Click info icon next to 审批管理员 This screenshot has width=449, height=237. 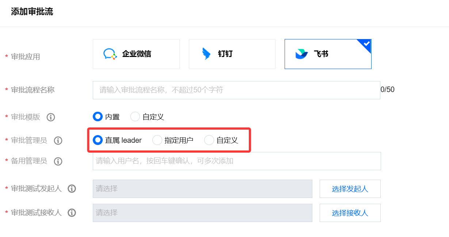coord(58,141)
